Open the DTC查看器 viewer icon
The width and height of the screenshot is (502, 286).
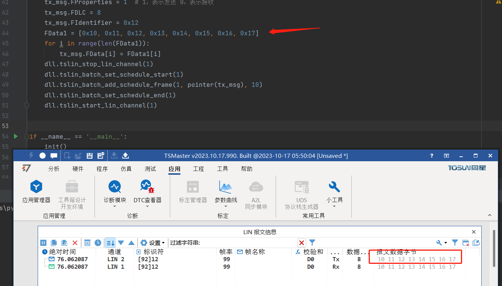(147, 186)
